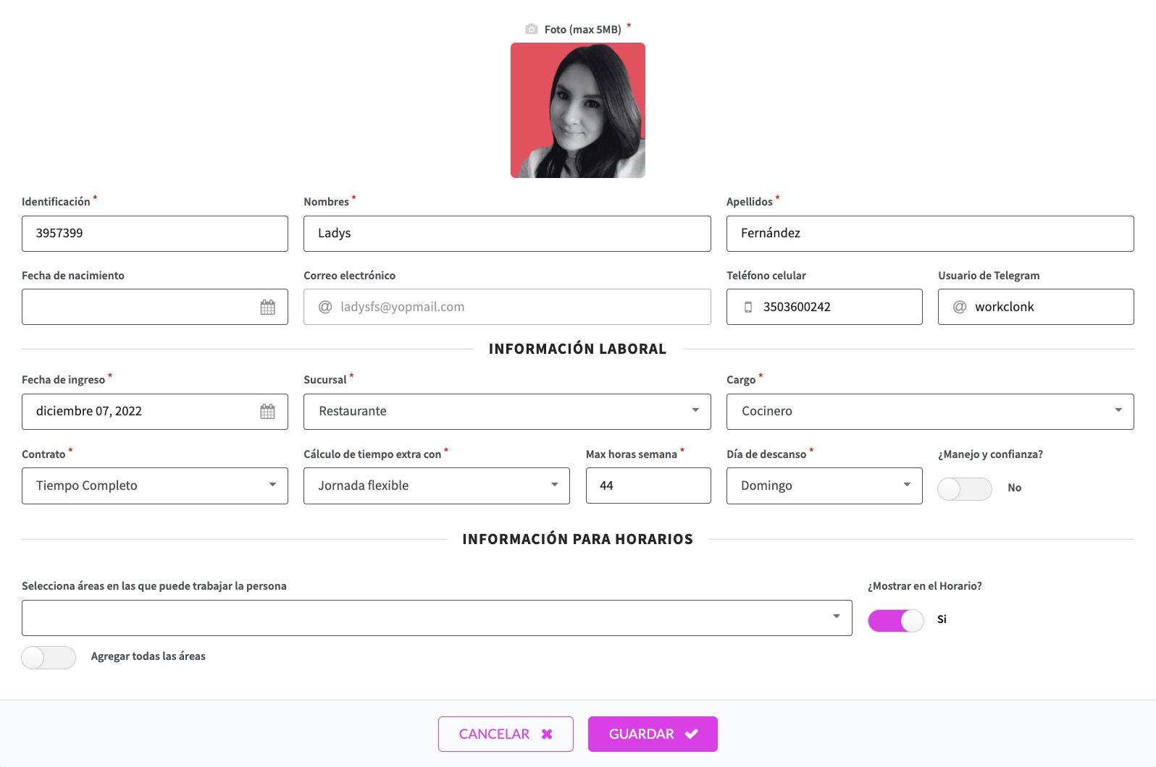Click the camera icon beside Foto label
The width and height of the screenshot is (1156, 767).
(532, 29)
